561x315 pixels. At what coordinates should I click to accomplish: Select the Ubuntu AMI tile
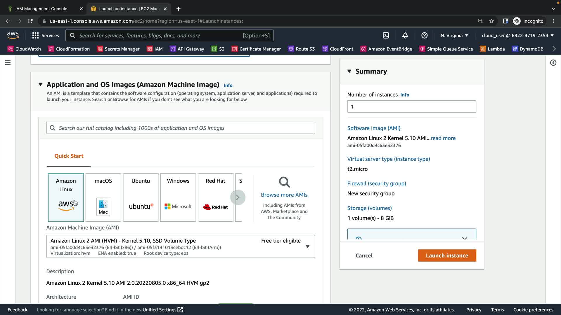[x=141, y=197]
